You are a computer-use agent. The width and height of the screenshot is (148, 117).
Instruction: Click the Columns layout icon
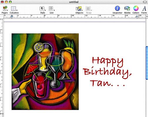[x=14, y=9]
